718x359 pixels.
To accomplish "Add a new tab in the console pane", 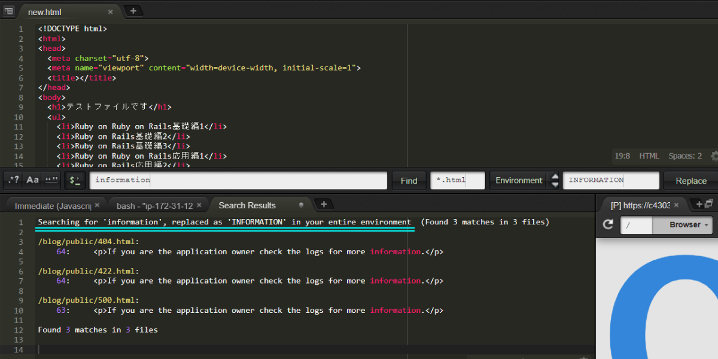I will click(x=324, y=205).
